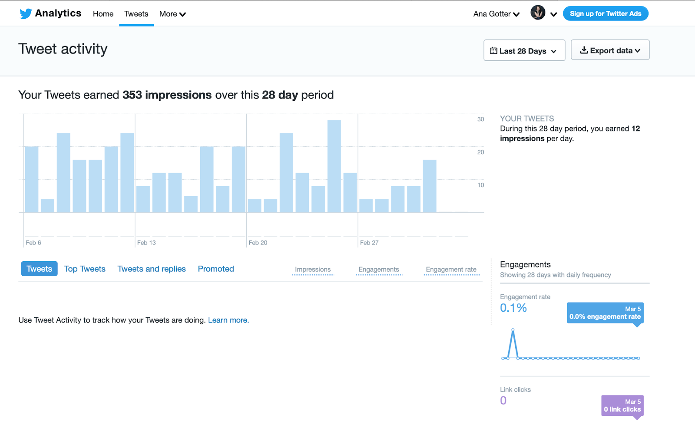Image resolution: width=695 pixels, height=422 pixels.
Task: Open the Learn more link
Action: [228, 320]
